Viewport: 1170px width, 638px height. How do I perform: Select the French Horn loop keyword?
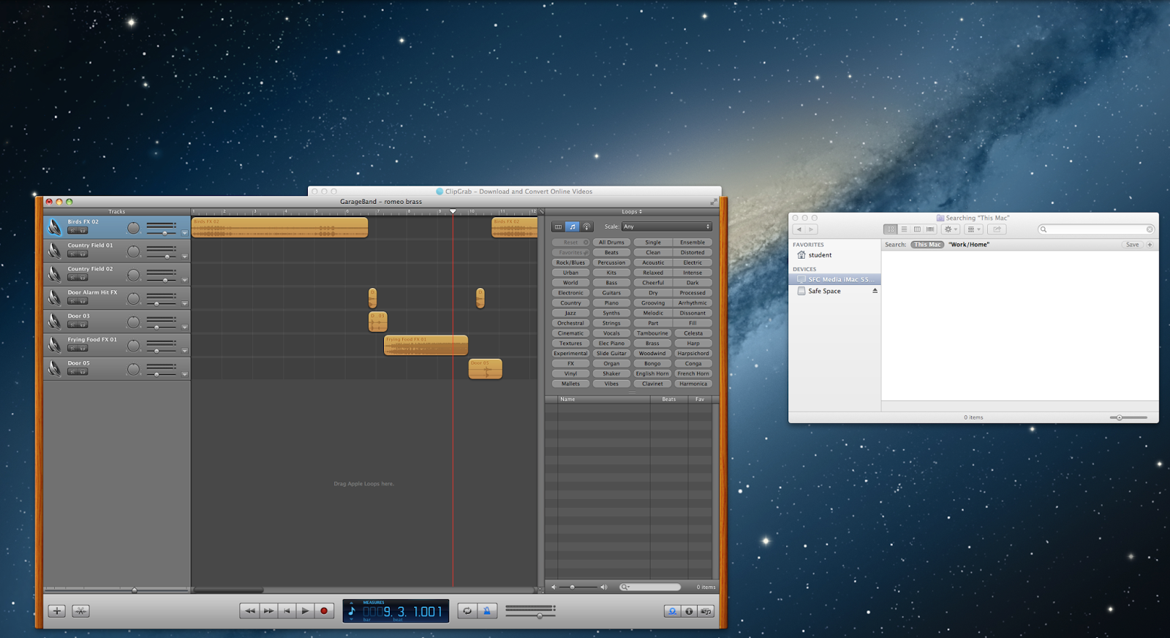click(692, 373)
